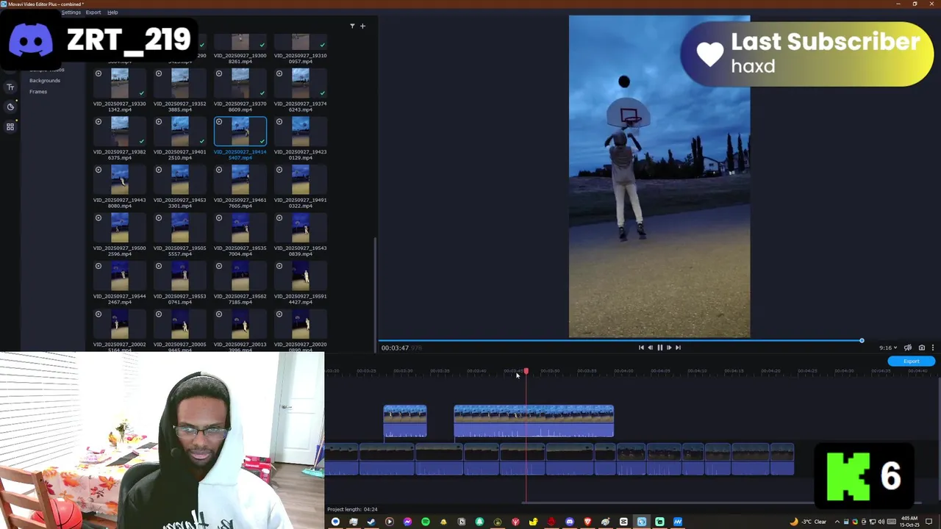
Task: Click the round icon on clip VID_20250927_195530741.mp4
Action: (159, 266)
